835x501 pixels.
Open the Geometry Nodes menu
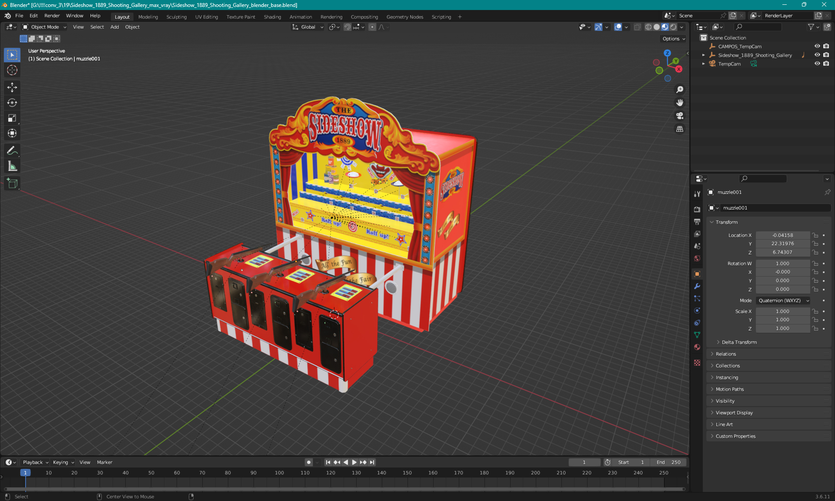(x=405, y=16)
